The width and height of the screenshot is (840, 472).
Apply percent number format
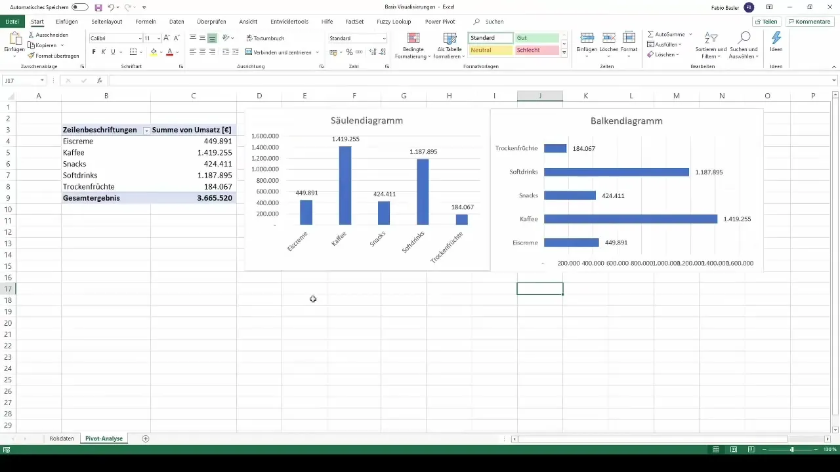349,52
